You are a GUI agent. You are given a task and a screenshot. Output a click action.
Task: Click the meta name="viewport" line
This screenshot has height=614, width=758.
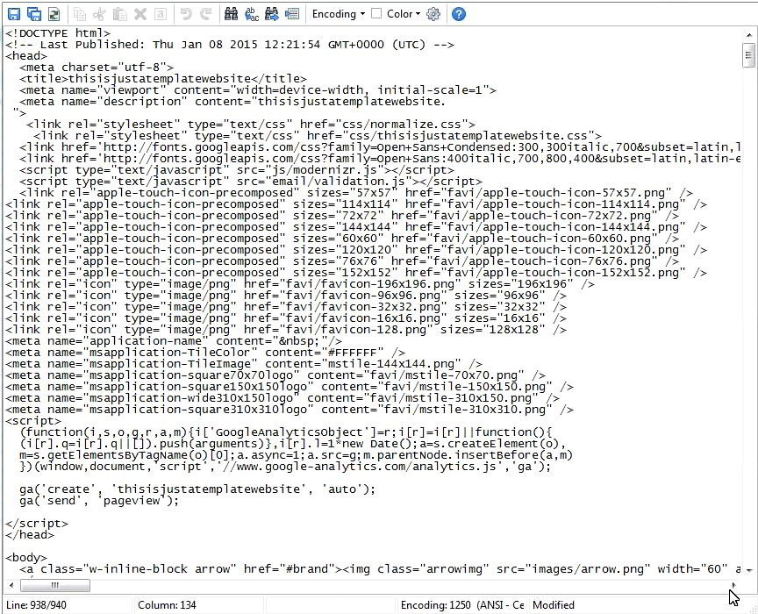coord(258,90)
